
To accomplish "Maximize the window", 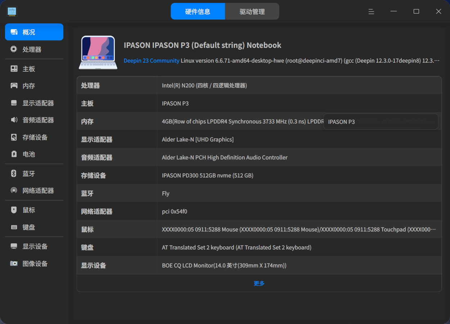I will (x=416, y=12).
